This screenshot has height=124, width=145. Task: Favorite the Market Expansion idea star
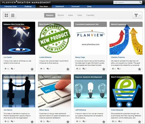140,69
